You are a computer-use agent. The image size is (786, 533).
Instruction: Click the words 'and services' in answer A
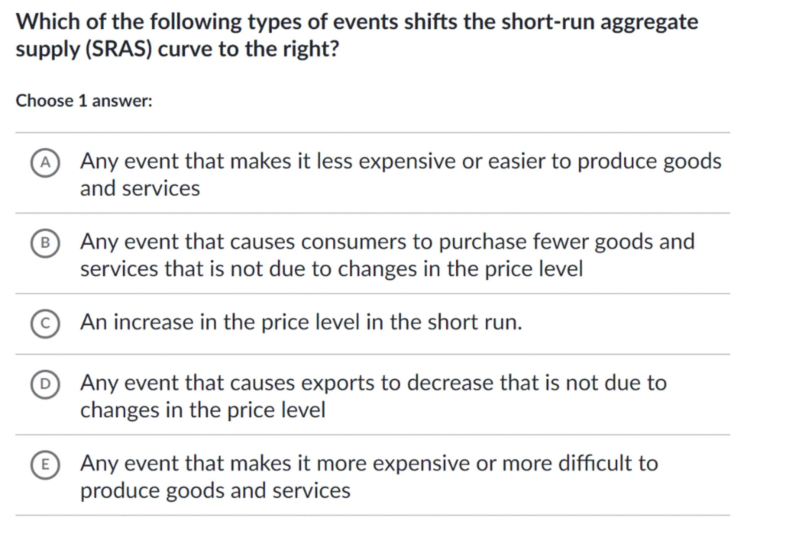pos(140,188)
